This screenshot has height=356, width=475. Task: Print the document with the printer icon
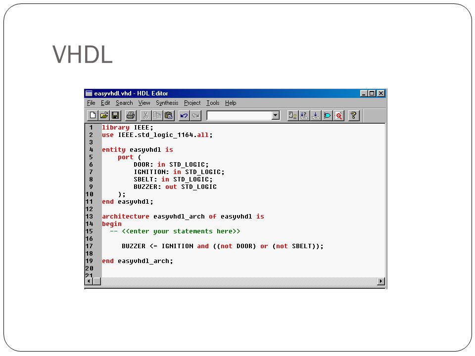[131, 115]
